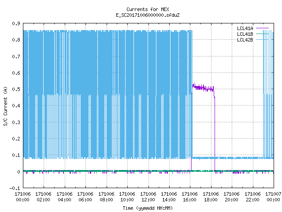The image size is (282, 212).
Task: Click the '171007 00:00' x-axis tick label
Action: 273,197
